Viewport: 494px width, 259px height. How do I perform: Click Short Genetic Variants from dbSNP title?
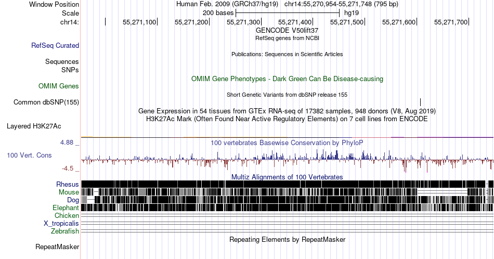[287, 95]
